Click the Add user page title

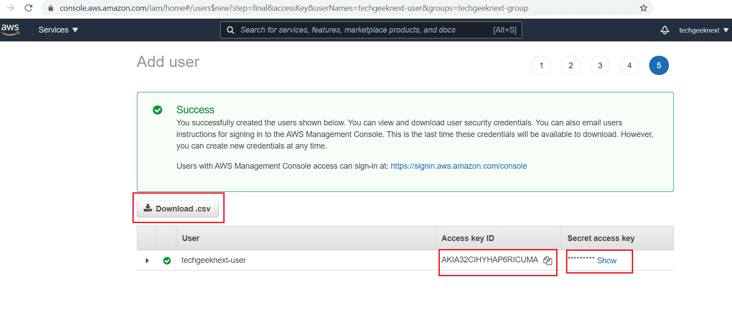(x=168, y=62)
